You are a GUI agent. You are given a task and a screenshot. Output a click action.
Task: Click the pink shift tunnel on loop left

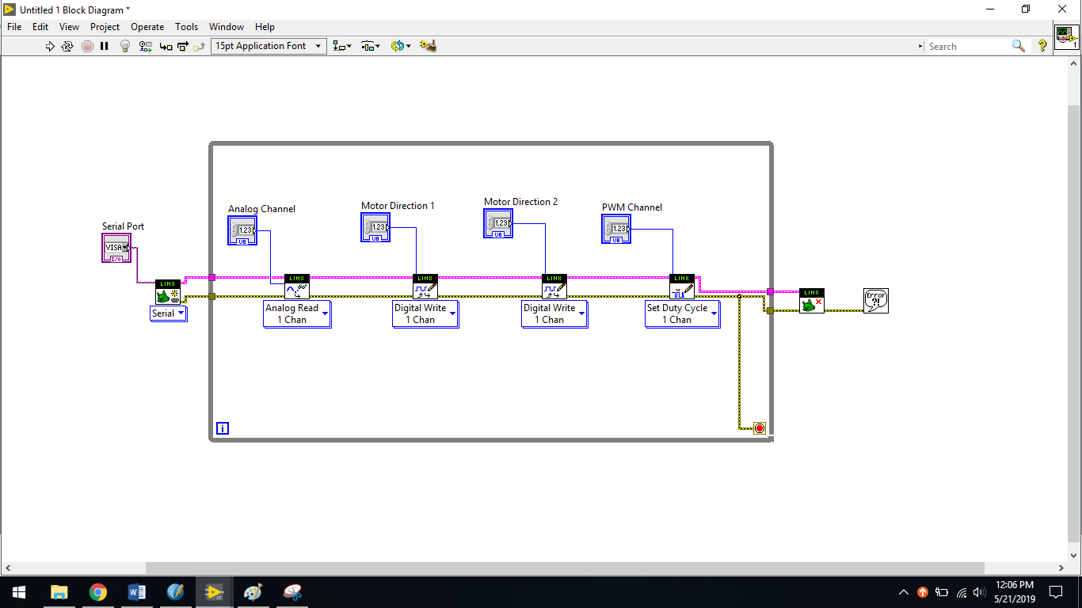point(212,277)
